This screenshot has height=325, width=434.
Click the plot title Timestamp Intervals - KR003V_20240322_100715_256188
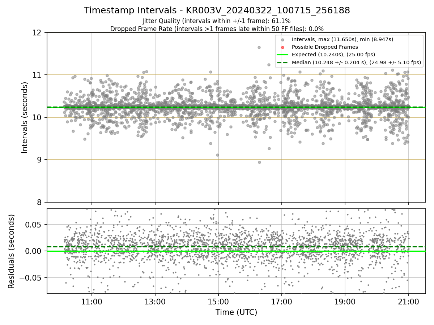click(217, 10)
